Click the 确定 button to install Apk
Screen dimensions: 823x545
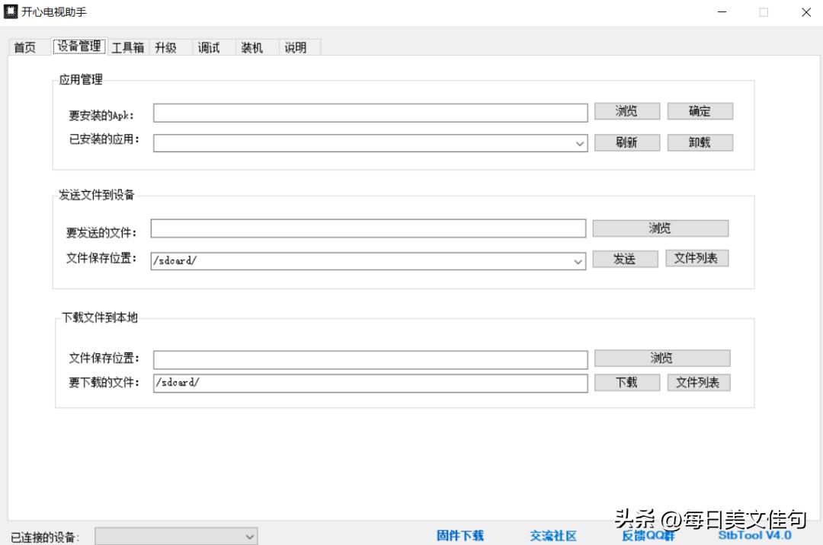[700, 111]
